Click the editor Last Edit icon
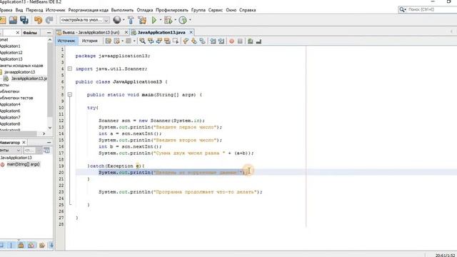This screenshot has width=457, height=257. (109, 41)
